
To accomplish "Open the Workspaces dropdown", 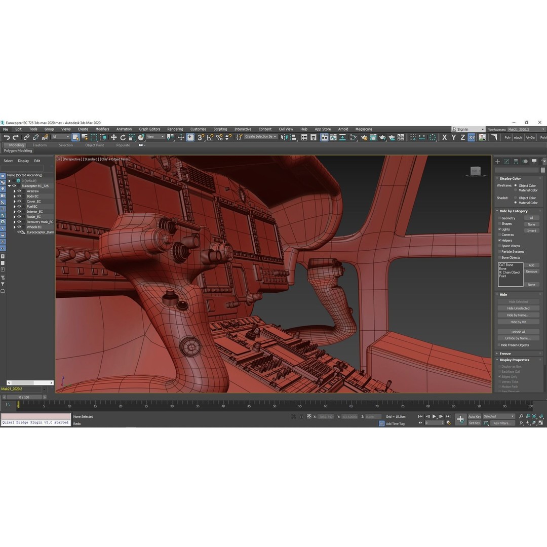I will (x=526, y=130).
